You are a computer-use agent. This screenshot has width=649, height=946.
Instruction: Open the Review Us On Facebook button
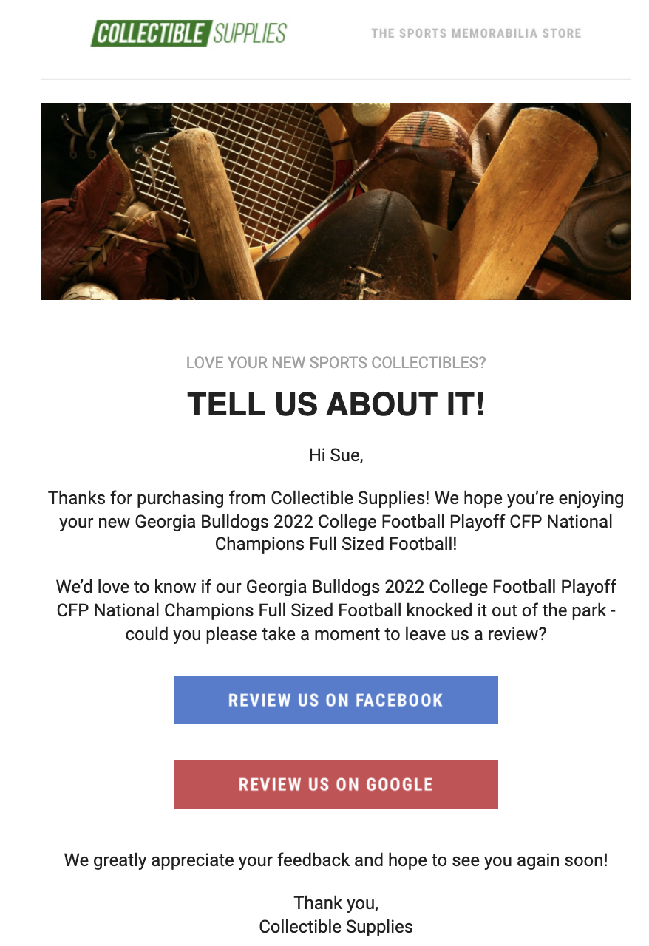(x=336, y=700)
